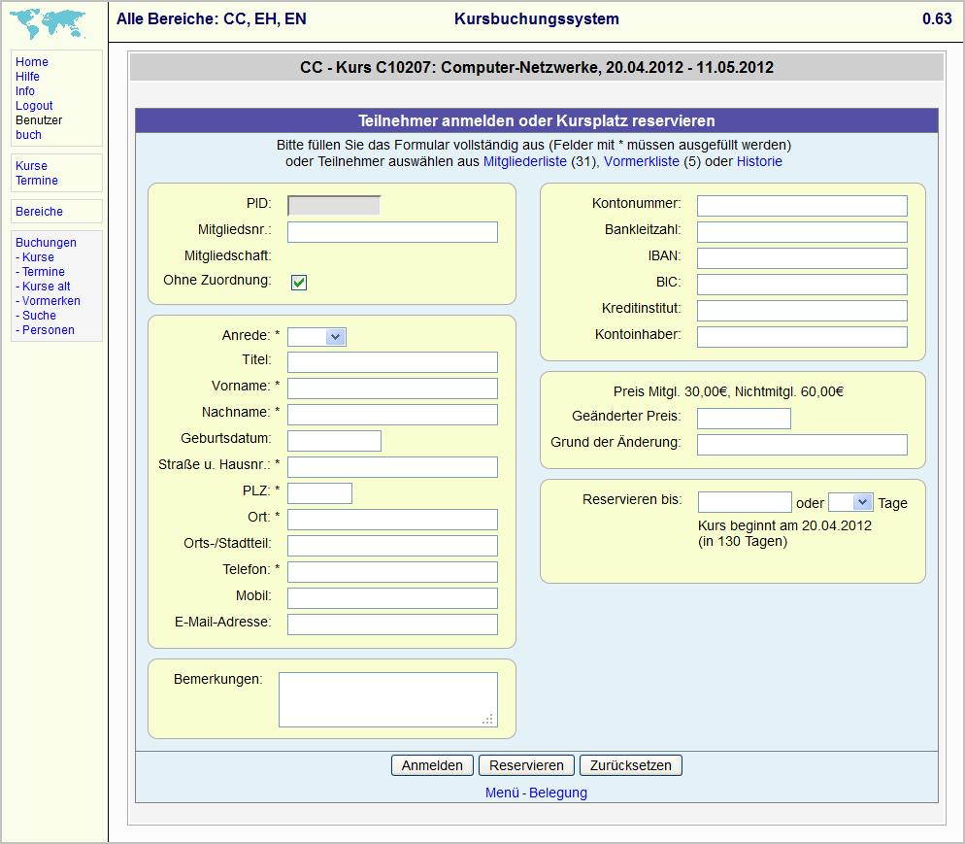Open Buchungen sub-item - Kurse

pos(35,257)
